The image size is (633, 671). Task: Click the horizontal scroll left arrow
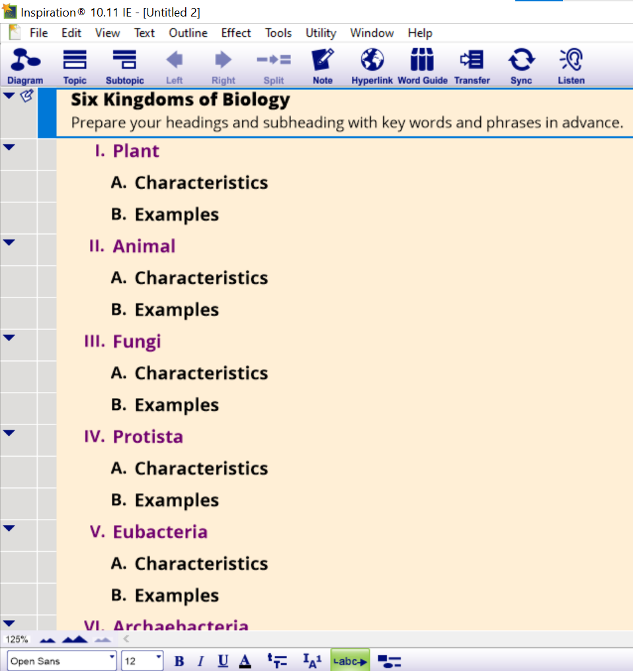(126, 639)
